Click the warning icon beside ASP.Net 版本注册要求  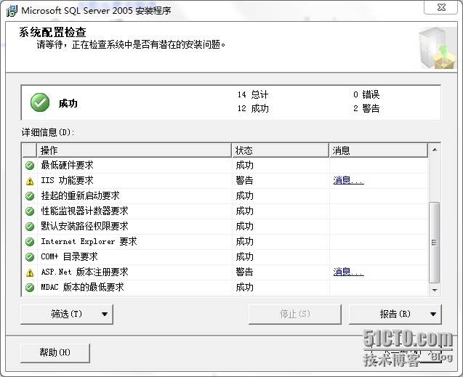tap(30, 272)
